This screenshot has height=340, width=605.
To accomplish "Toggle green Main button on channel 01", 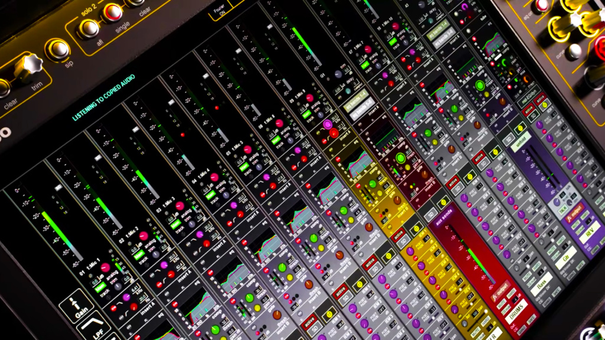I will pos(100,287).
